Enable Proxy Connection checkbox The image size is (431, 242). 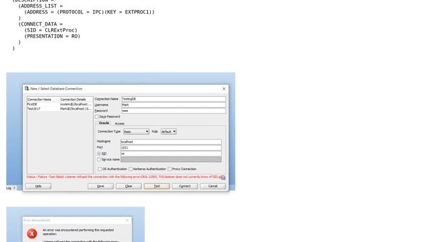point(170,169)
